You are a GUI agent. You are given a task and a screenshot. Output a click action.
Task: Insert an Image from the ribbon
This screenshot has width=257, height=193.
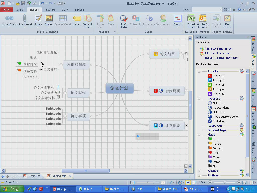[49, 21]
